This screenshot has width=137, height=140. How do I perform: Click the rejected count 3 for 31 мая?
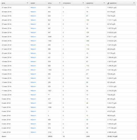(x=63, y=8)
